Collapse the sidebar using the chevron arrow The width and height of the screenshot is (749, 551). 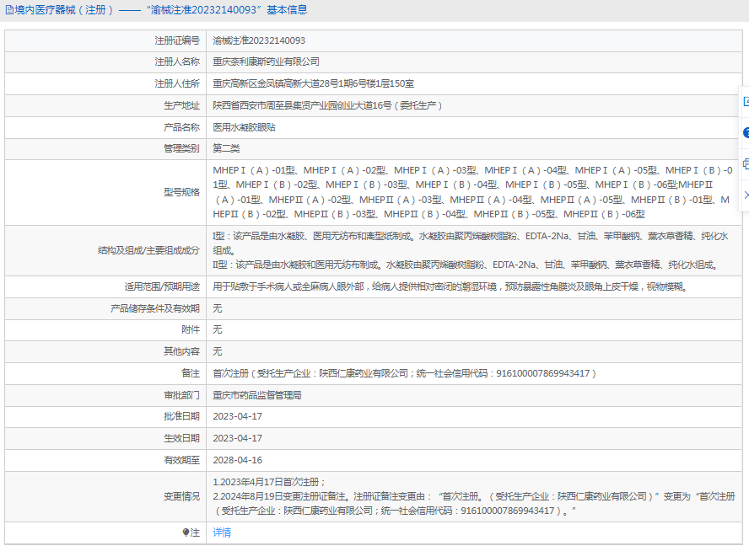(746, 195)
